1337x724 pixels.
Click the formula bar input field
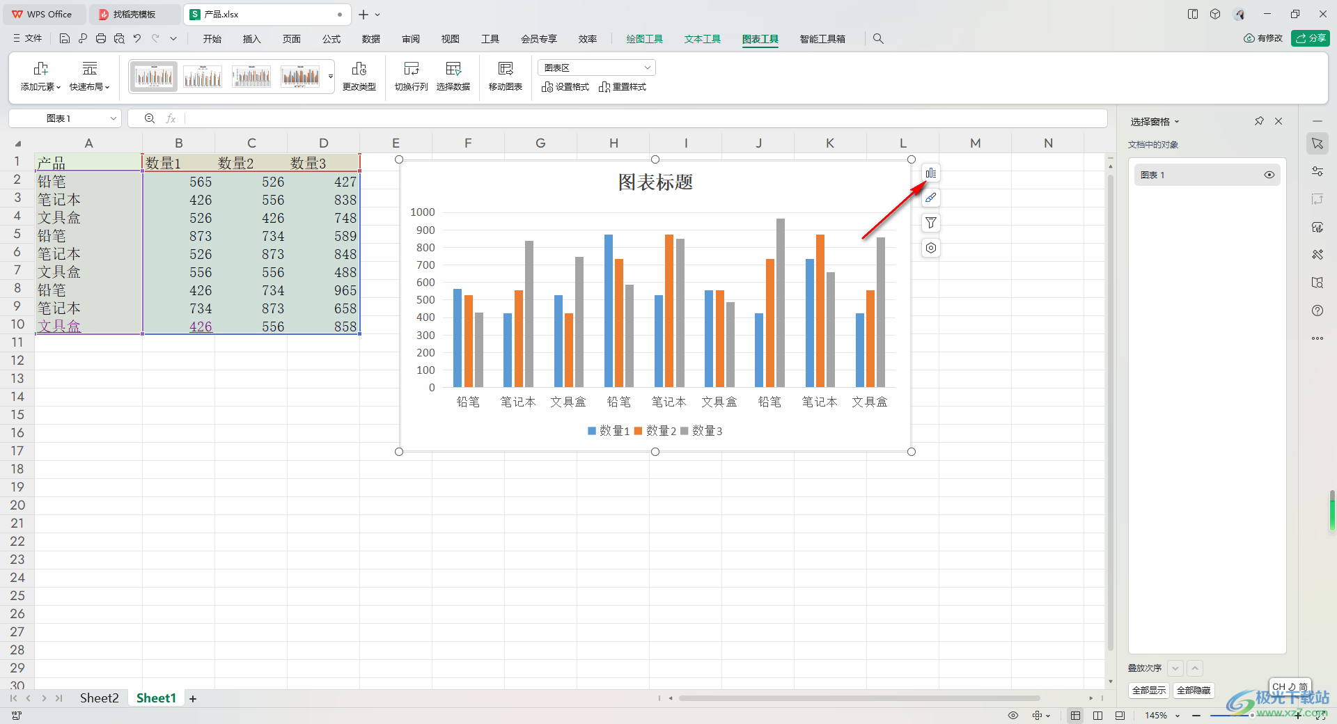[x=646, y=118]
